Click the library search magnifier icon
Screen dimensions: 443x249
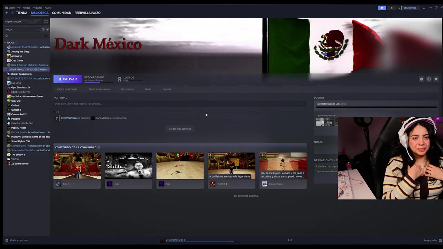pyautogui.click(x=7, y=36)
